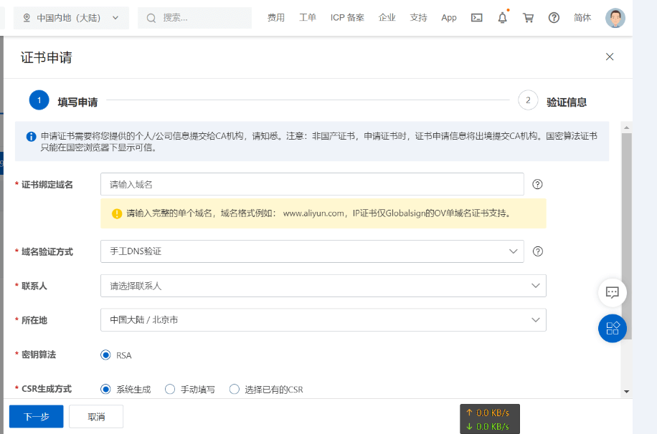Open the Cloud Shell terminal icon
Image resolution: width=657 pixels, height=434 pixels.
(x=476, y=18)
